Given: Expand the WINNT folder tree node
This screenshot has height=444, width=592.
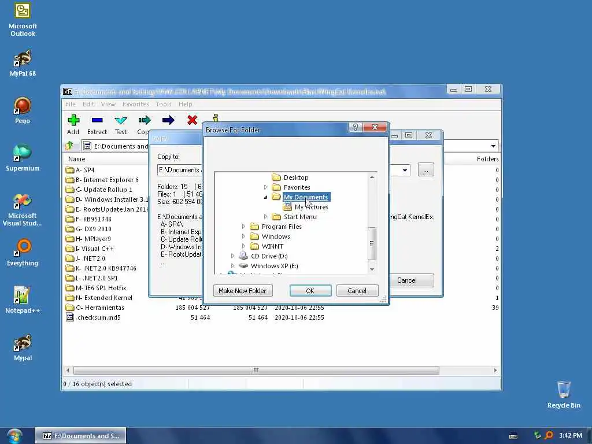Looking at the screenshot, I should tap(243, 246).
